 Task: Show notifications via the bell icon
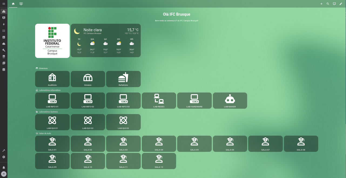pos(4,167)
